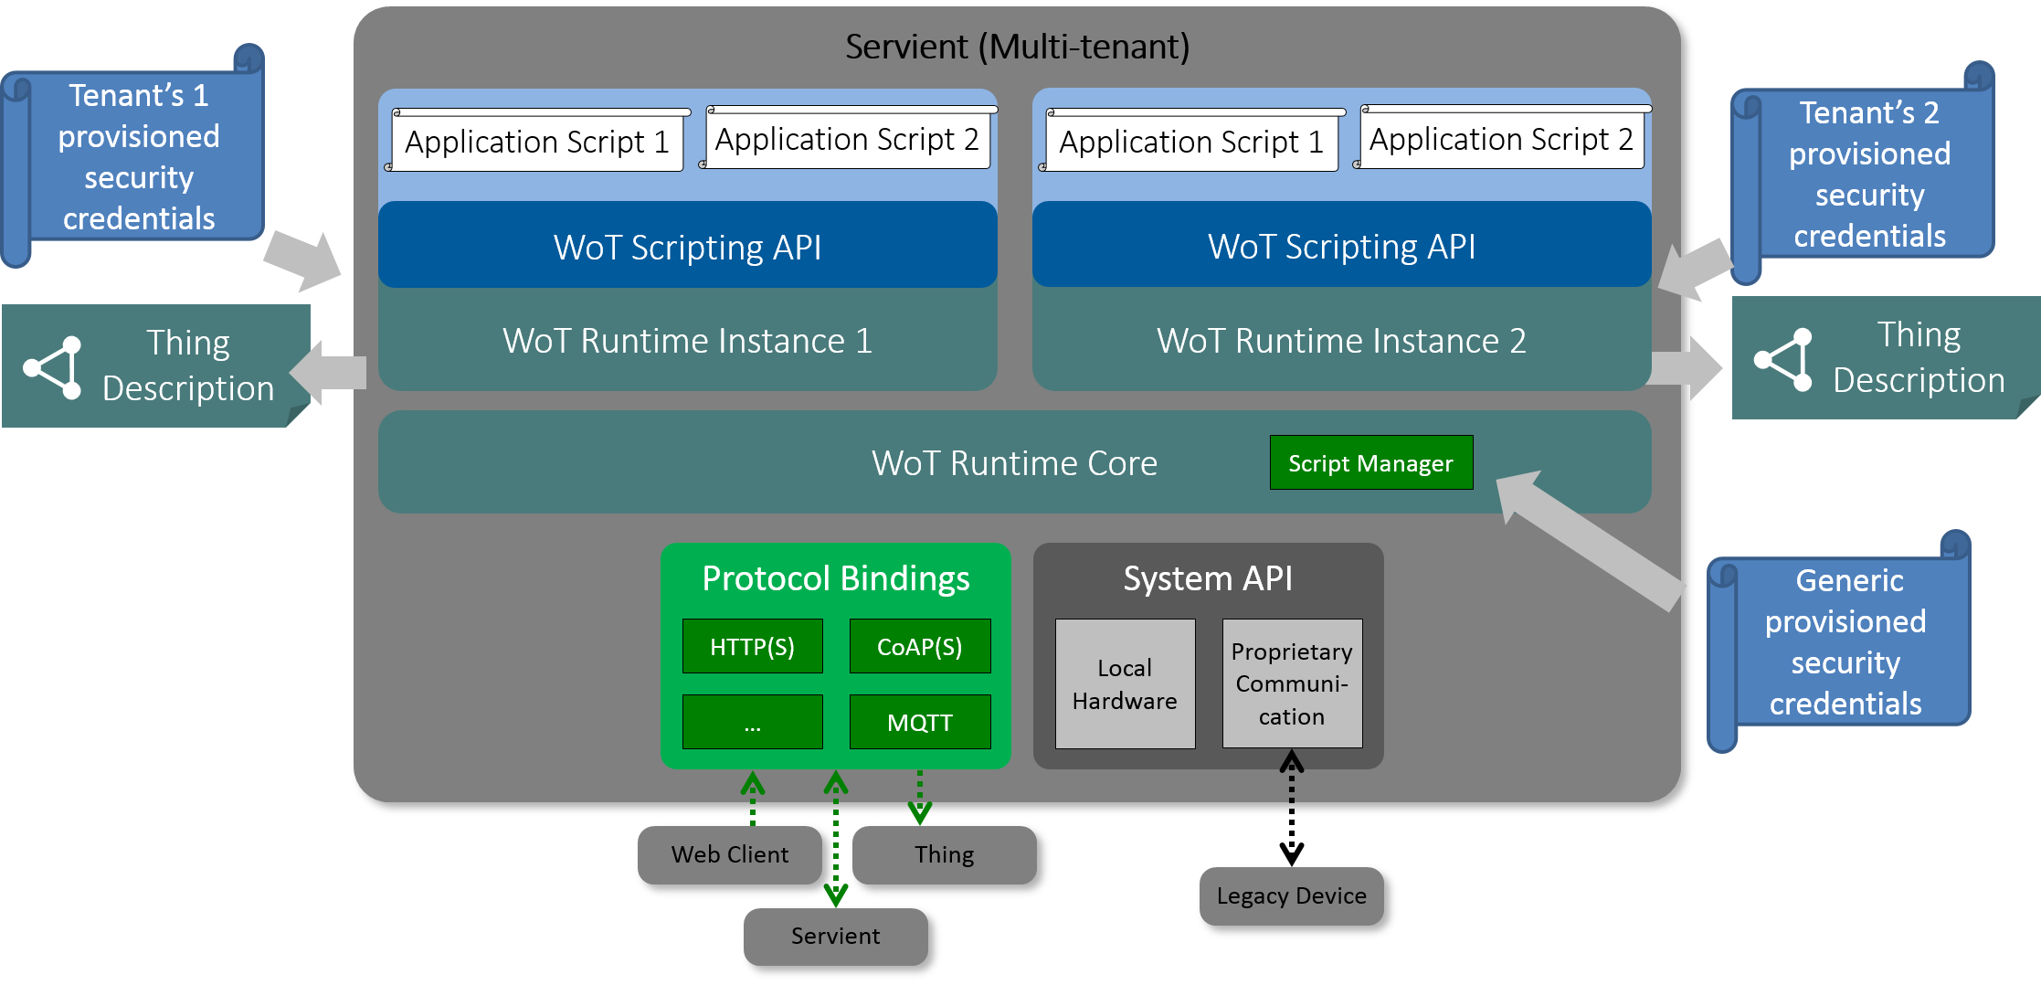The width and height of the screenshot is (2041, 985).
Task: Click the dotted black arrow above Legacy Device
Action: click(1291, 776)
